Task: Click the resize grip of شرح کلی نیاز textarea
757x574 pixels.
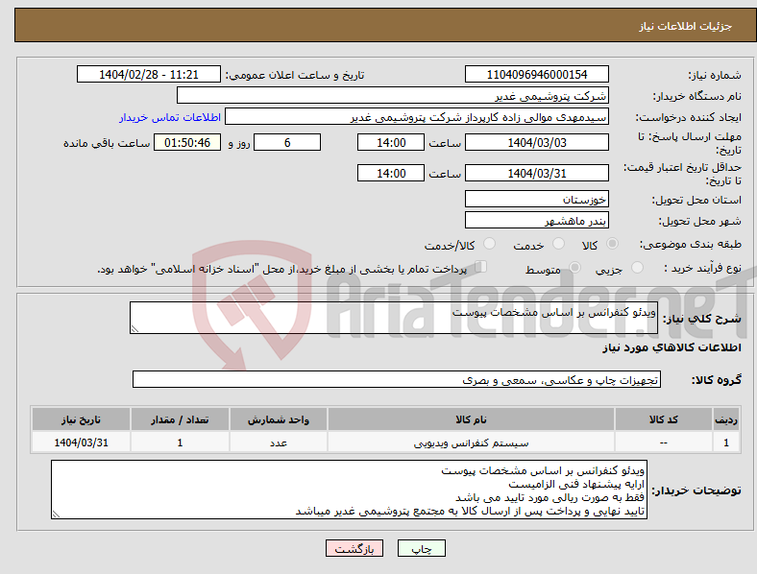Action: click(134, 329)
